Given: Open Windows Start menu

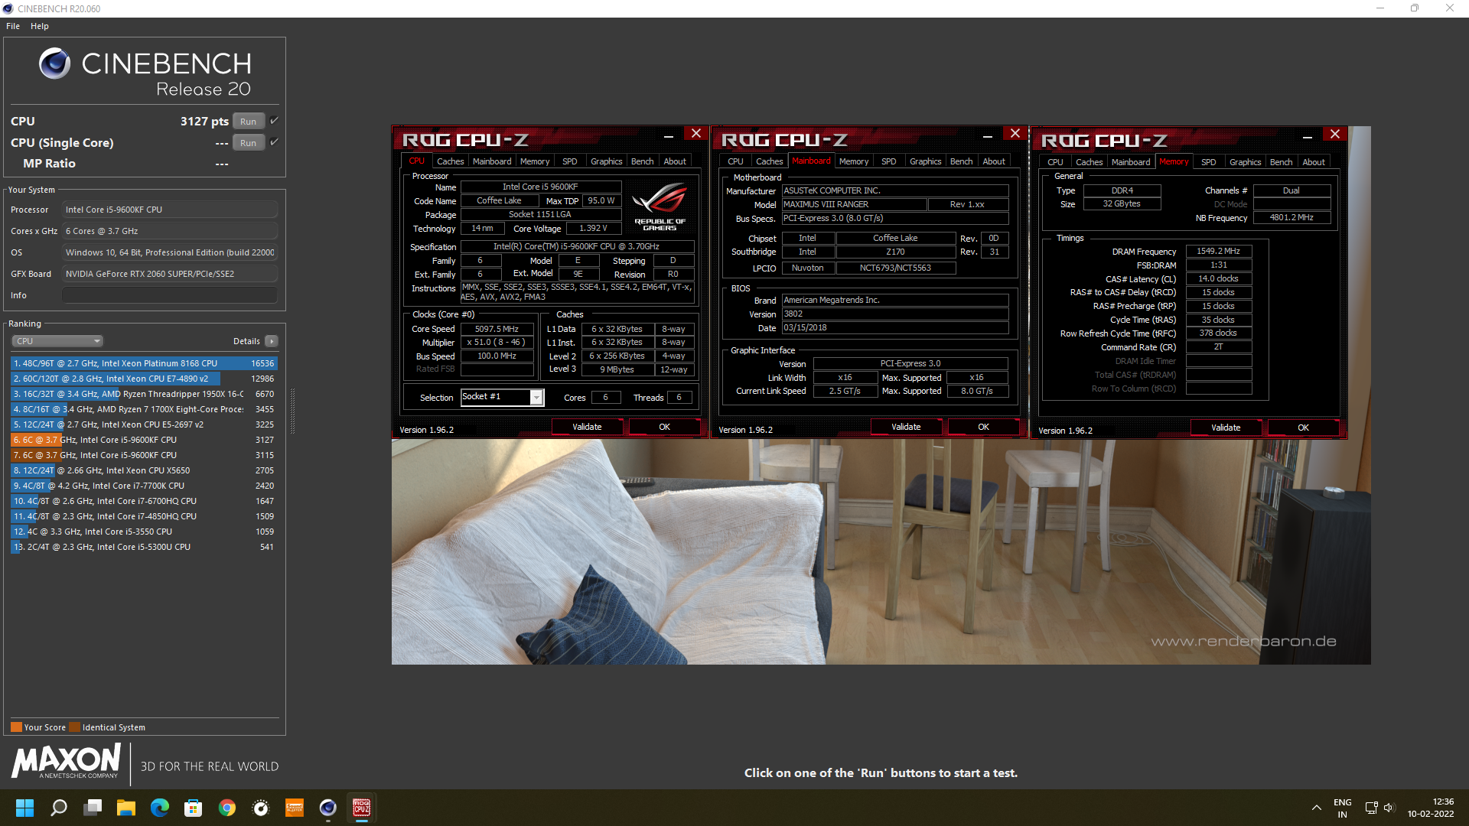Looking at the screenshot, I should (24, 808).
